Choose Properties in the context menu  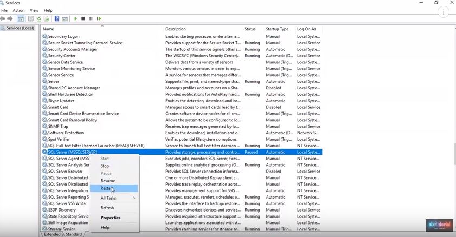pos(114,218)
